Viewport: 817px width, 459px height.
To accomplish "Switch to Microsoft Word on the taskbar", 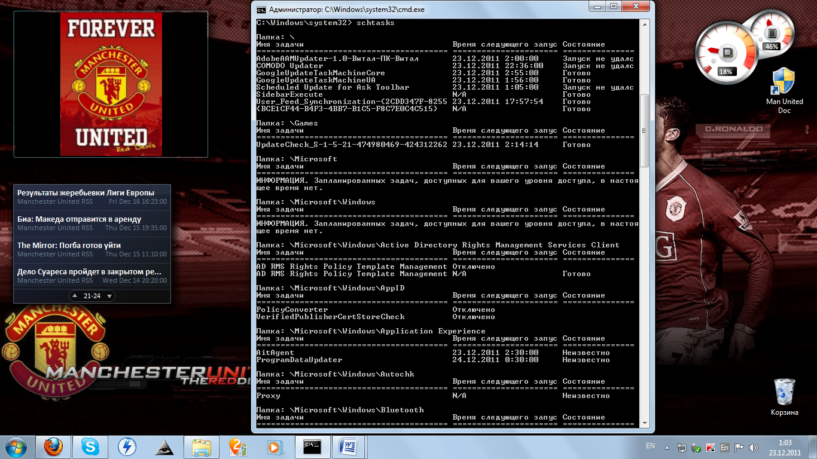I will click(x=349, y=446).
